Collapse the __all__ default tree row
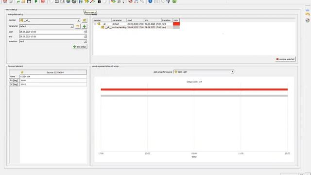Viewport: 311px width, 175px height. 95,24
